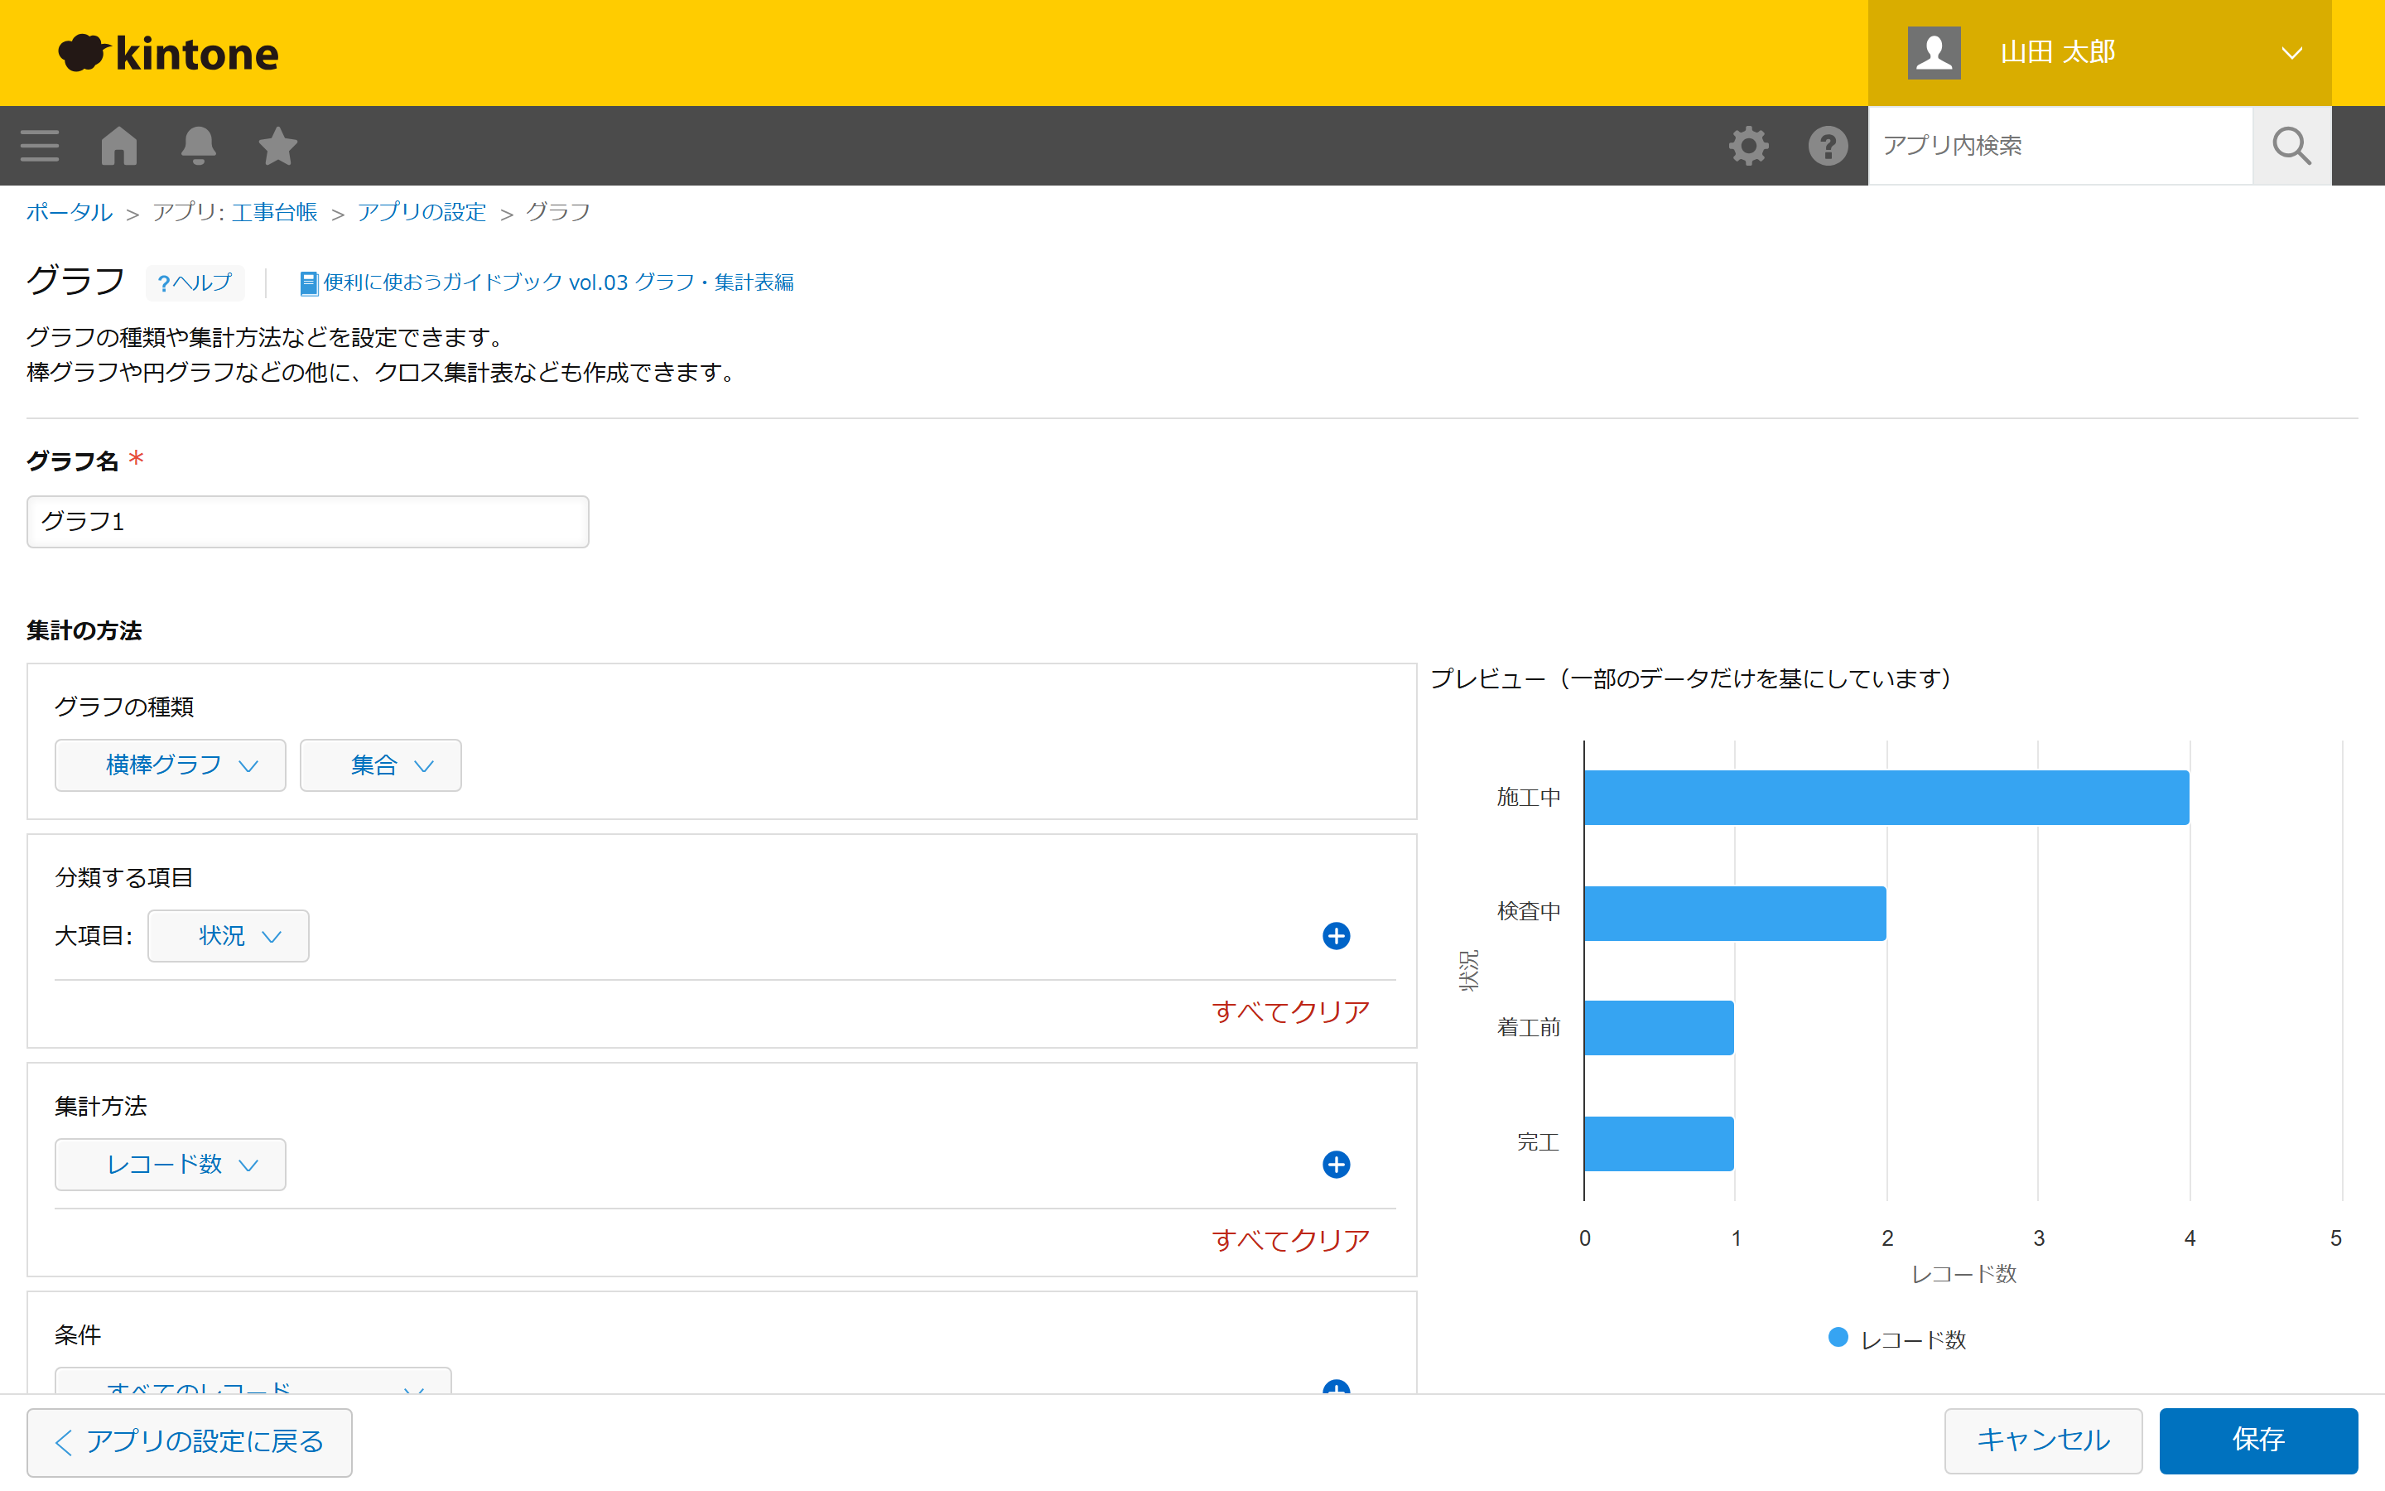Screen dimensions: 2385x1491
Task: Add a 条件 with the plus icon
Action: [x=1337, y=1387]
